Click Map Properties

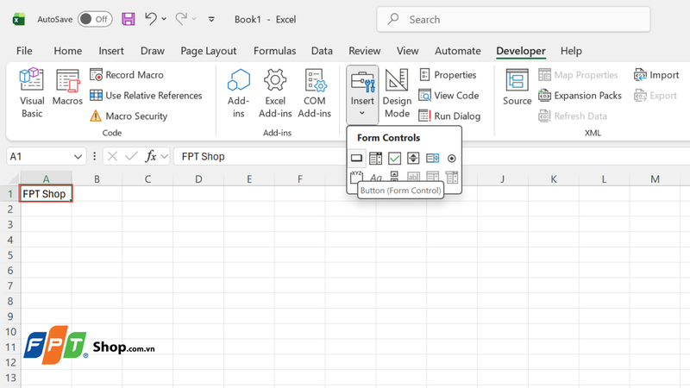(x=578, y=75)
